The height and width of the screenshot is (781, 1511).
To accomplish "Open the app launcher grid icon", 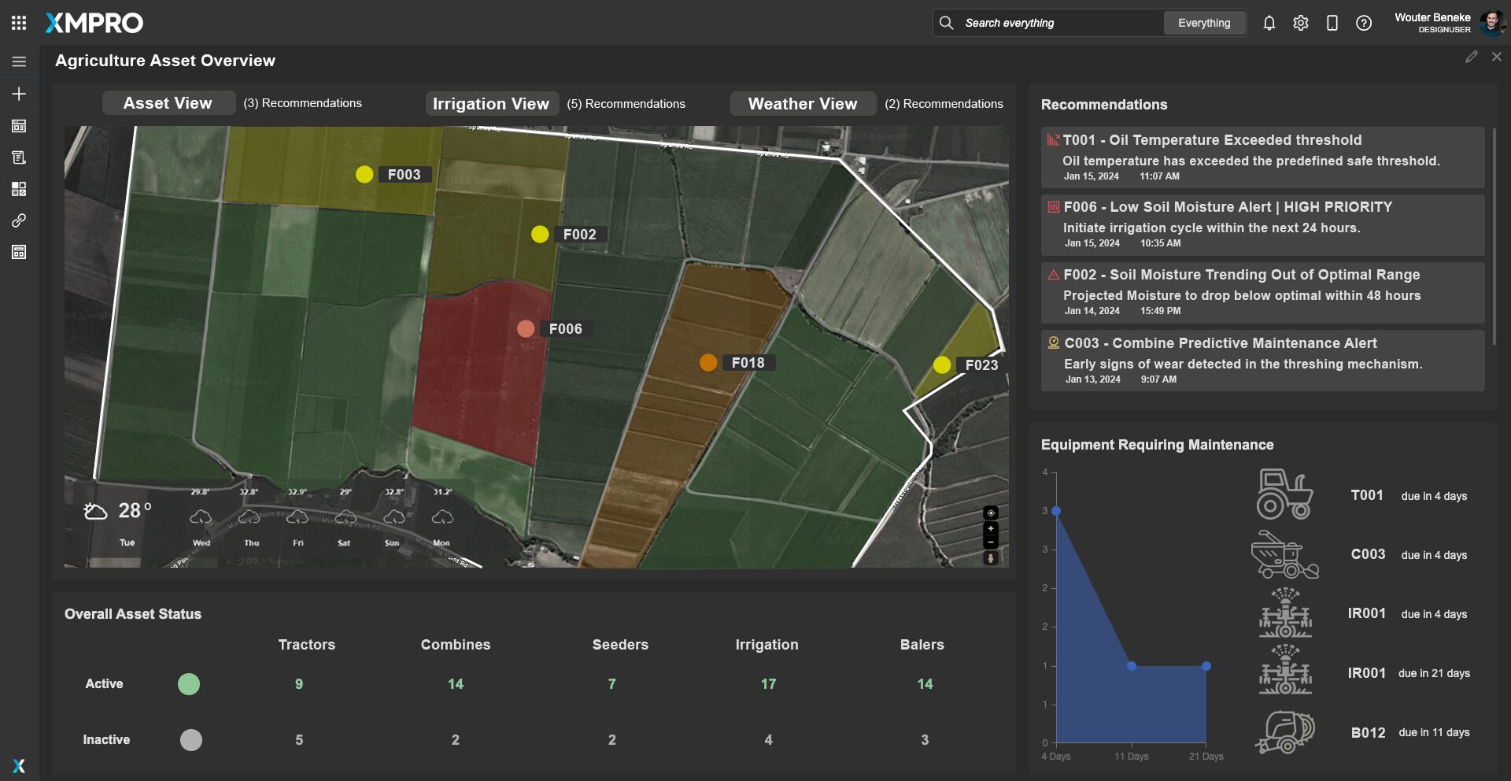I will 19,23.
